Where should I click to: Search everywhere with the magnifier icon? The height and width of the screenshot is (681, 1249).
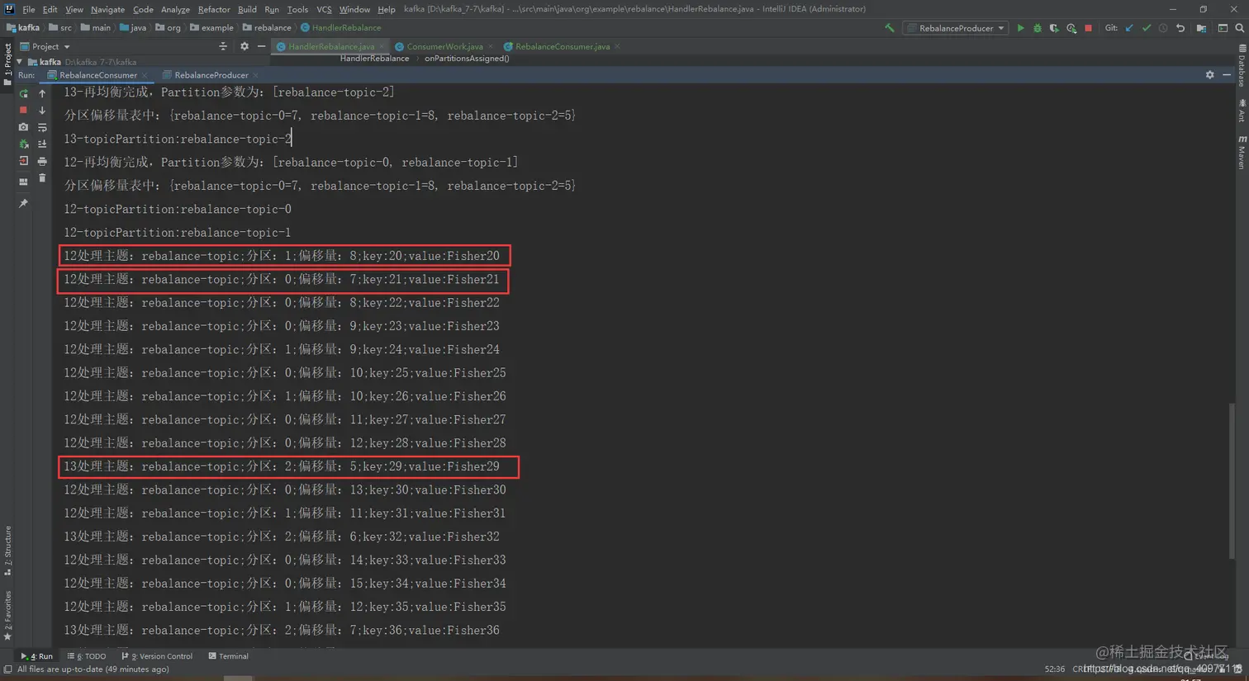click(1240, 28)
